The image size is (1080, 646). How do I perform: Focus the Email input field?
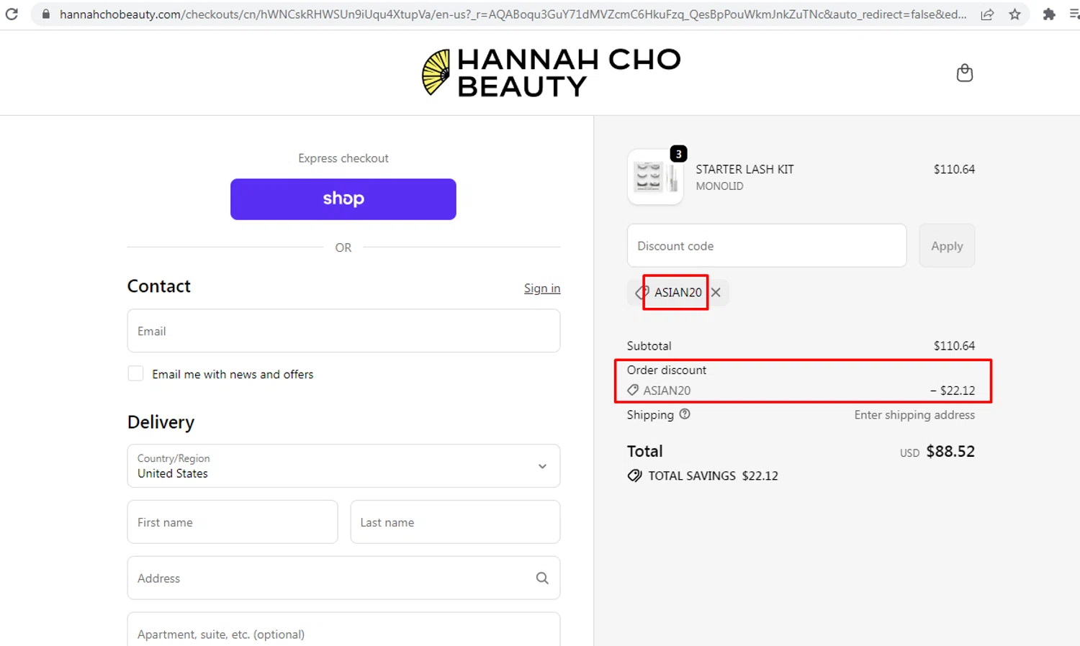pos(343,331)
